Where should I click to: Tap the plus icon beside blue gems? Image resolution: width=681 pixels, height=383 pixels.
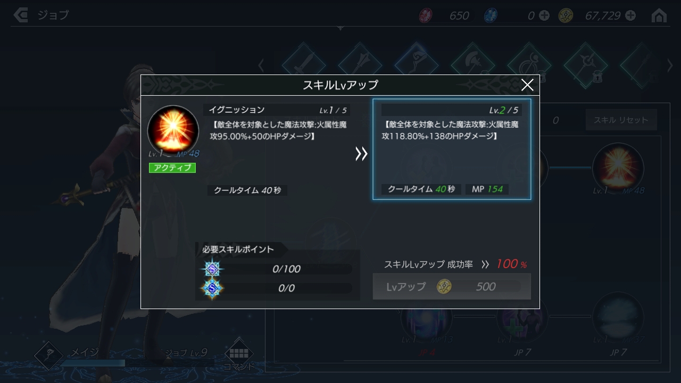pyautogui.click(x=544, y=15)
